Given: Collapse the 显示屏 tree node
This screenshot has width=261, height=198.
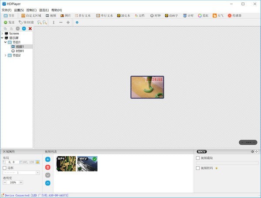Looking at the screenshot, I should point(2,38).
